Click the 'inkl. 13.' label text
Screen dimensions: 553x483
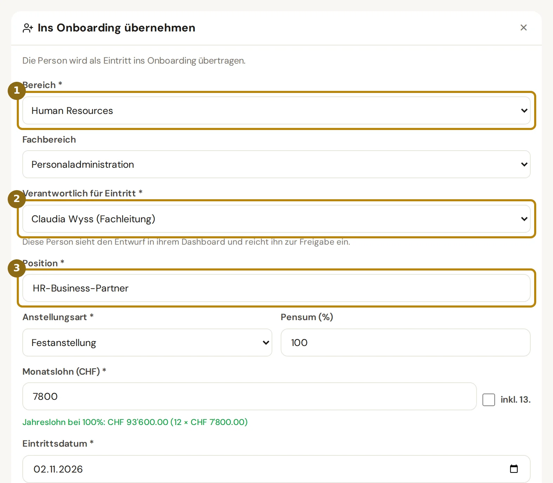(x=516, y=399)
